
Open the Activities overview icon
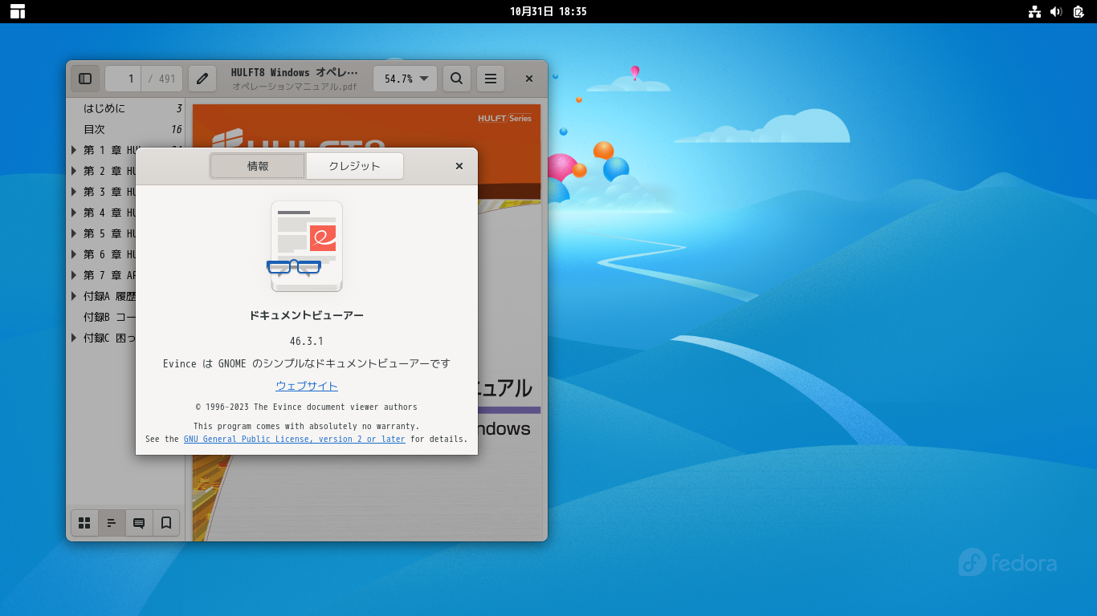point(18,11)
